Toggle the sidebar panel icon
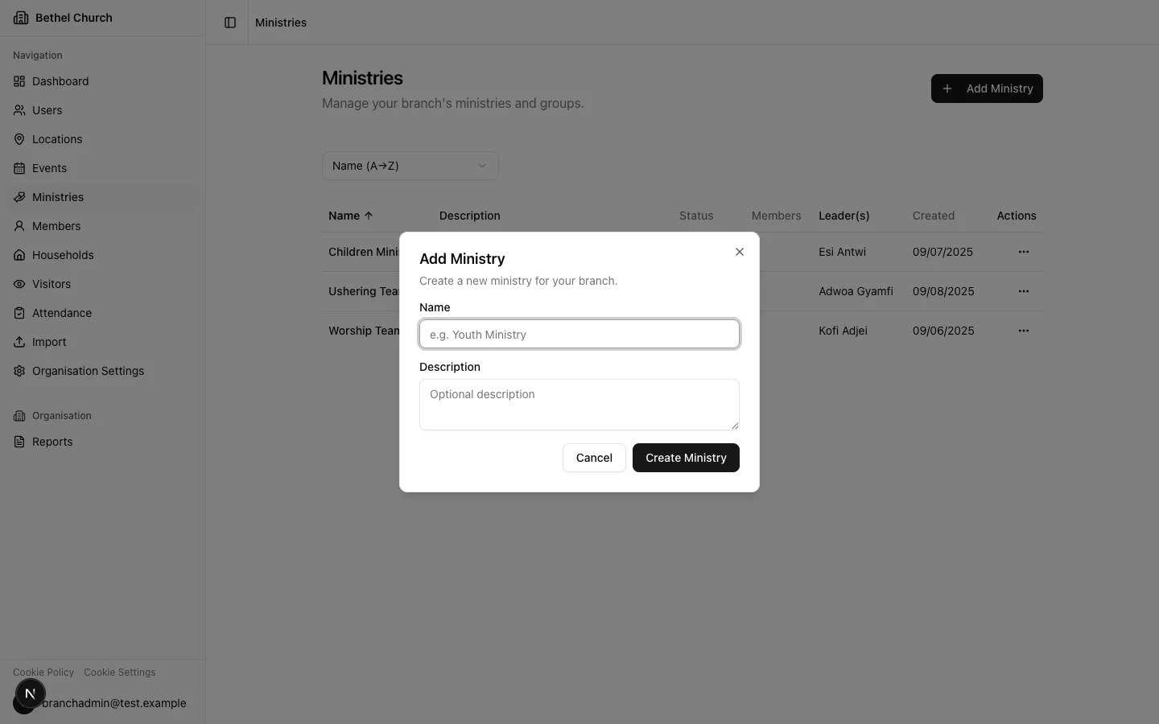 (x=230, y=23)
